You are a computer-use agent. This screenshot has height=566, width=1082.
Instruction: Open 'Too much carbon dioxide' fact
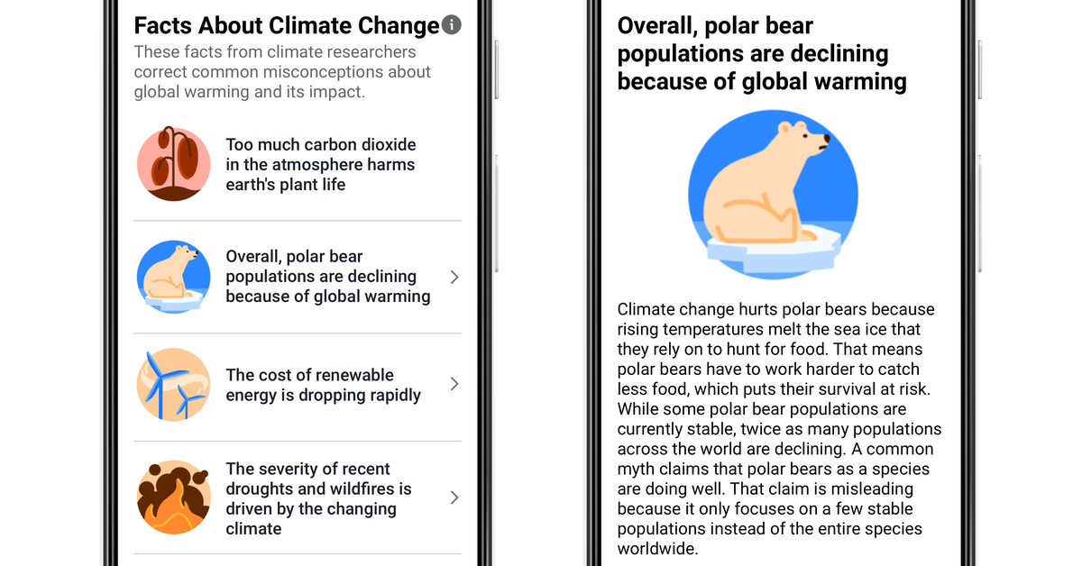click(x=298, y=164)
